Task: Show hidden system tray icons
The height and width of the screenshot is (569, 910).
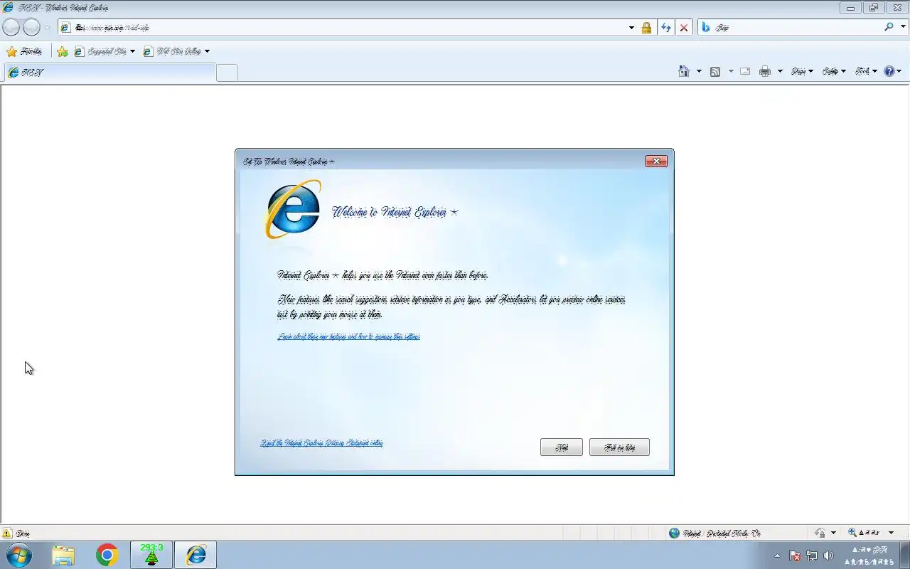Action: tap(777, 555)
